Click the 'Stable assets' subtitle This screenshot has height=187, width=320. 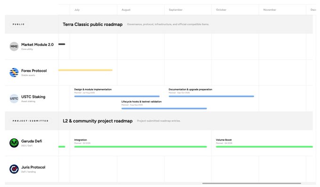(x=28, y=75)
